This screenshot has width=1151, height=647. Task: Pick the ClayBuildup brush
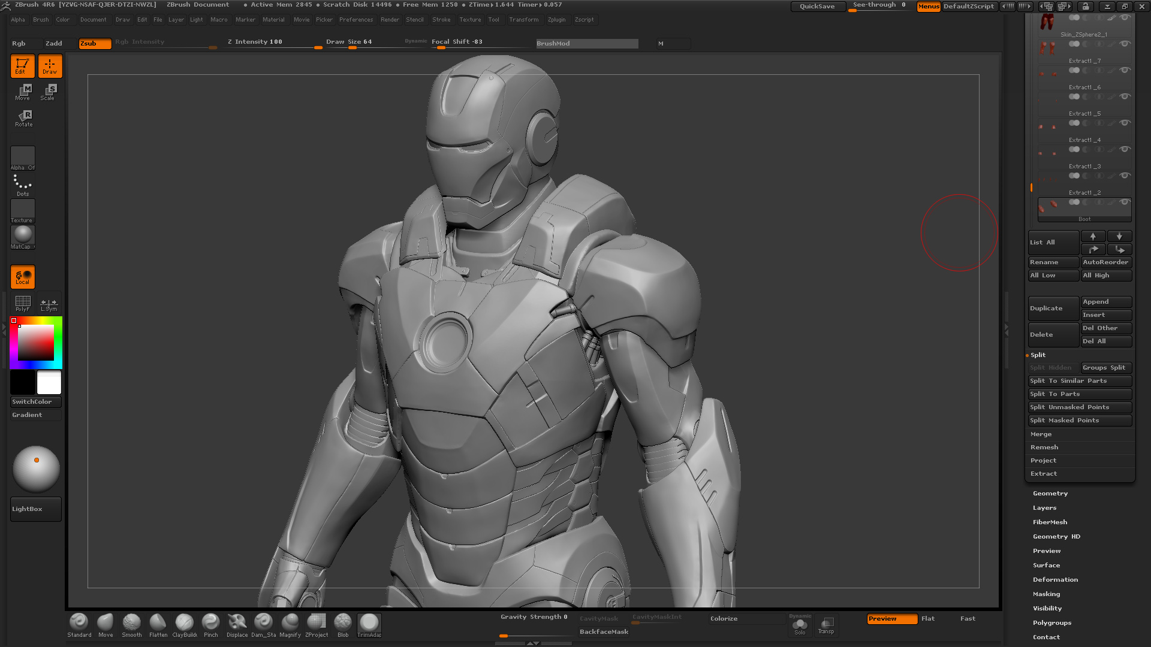[185, 625]
